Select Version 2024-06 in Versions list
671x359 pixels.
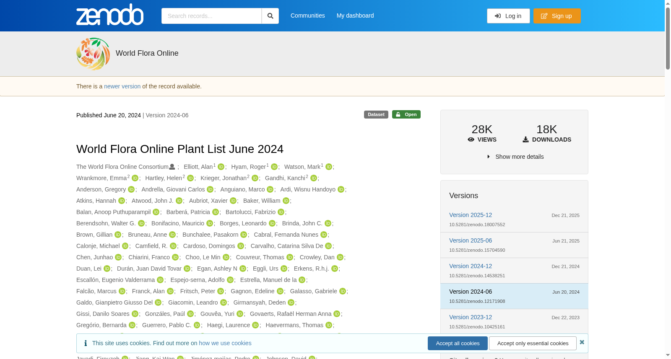coord(471,292)
